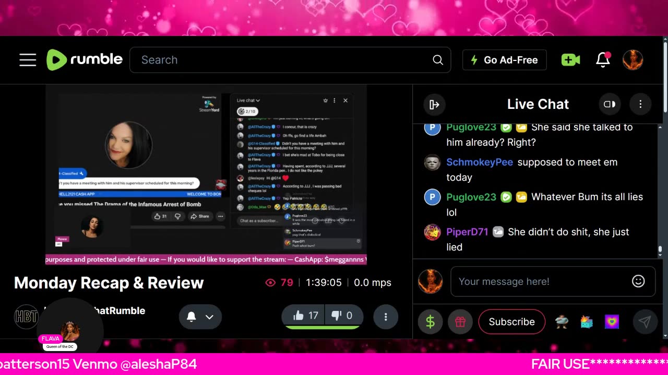Dislike the stream with thumbs down
The width and height of the screenshot is (668, 375).
click(343, 316)
